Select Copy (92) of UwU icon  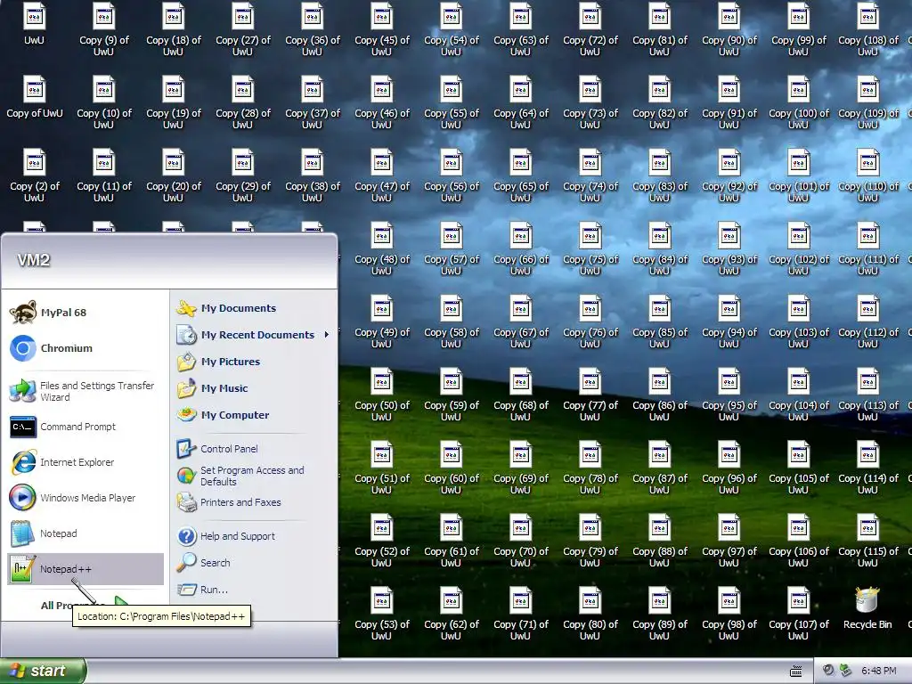[729, 175]
